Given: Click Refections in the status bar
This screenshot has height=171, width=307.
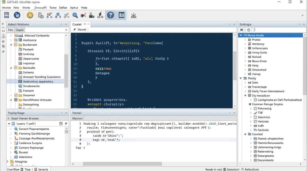Looking at the screenshot, I should tap(250, 170).
